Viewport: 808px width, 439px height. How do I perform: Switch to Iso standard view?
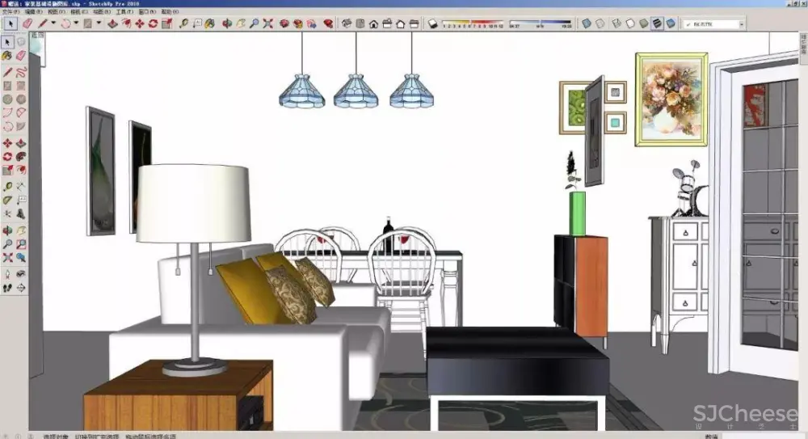347,24
